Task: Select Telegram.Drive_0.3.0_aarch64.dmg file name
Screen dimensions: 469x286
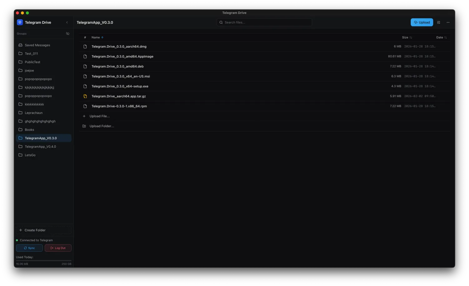Action: click(119, 47)
